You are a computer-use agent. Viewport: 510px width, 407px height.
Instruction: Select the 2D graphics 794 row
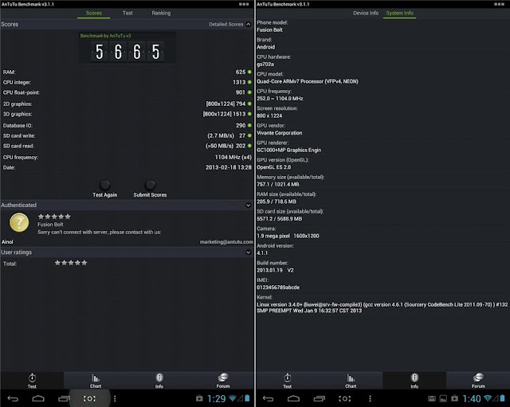[x=127, y=104]
